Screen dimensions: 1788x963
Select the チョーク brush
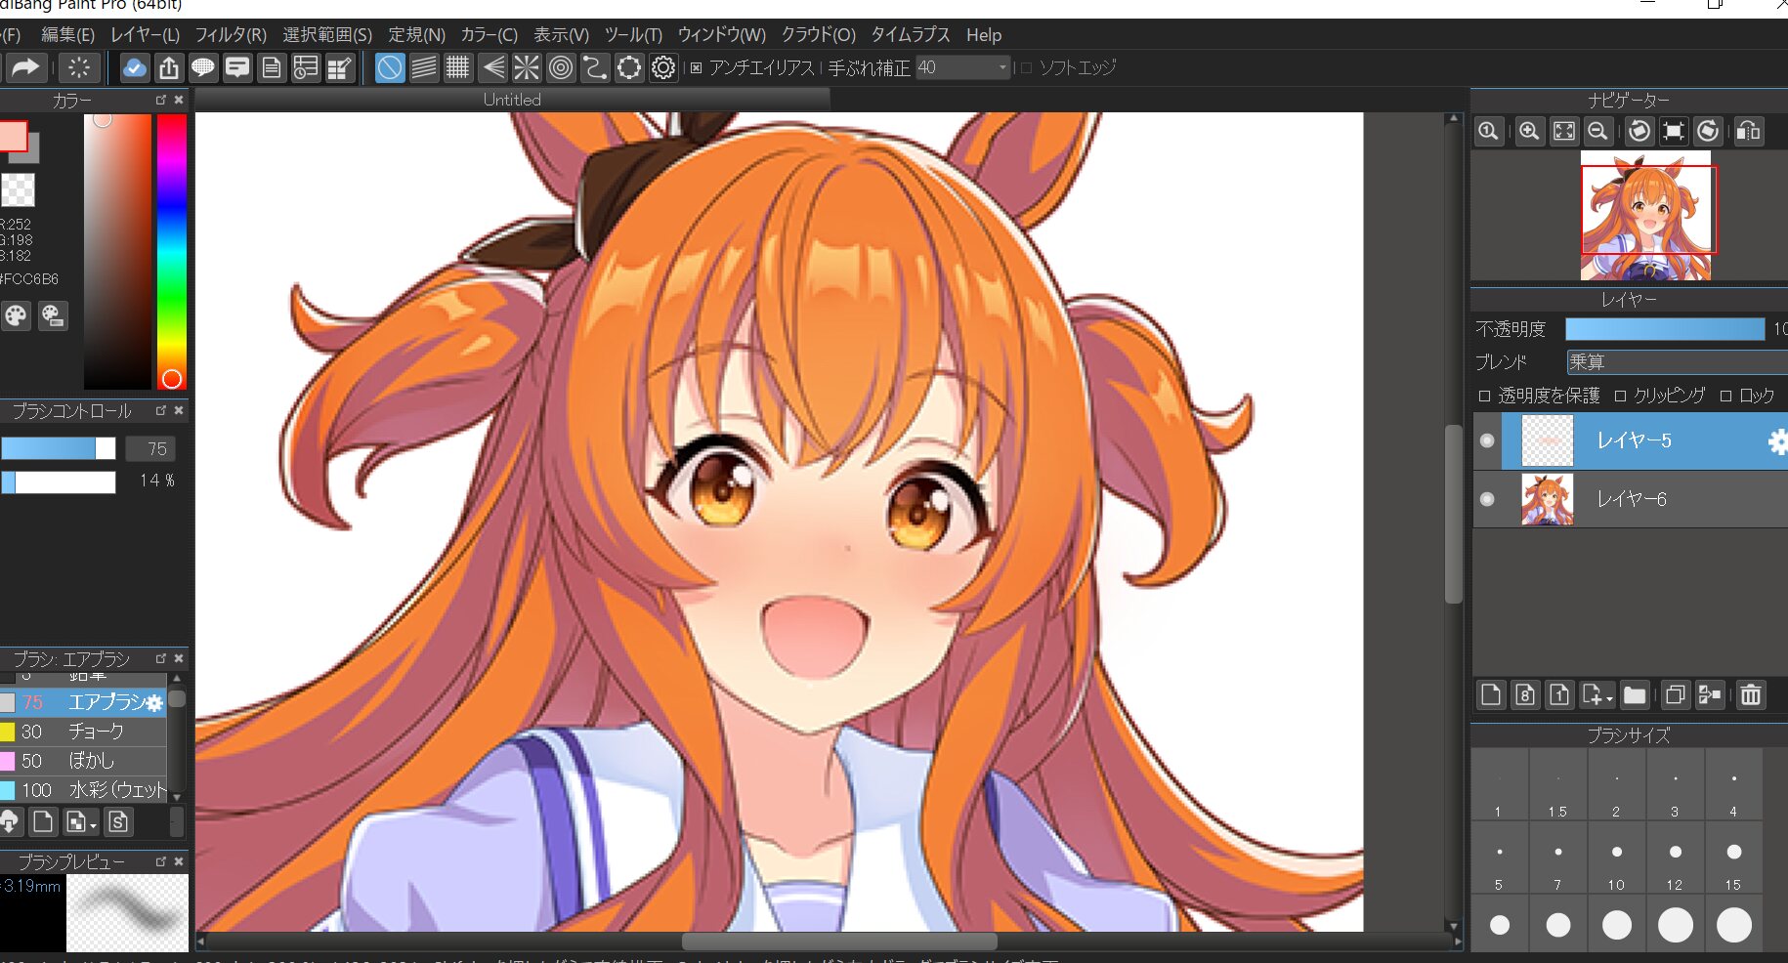95,732
